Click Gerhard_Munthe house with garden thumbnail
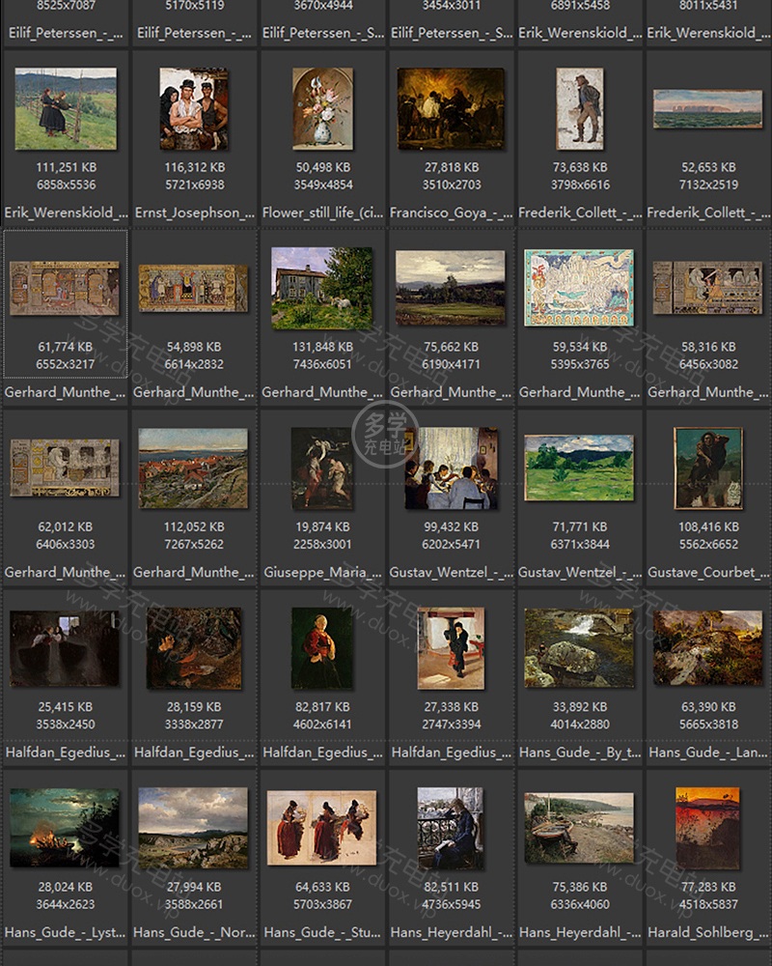This screenshot has height=966, width=772. click(322, 288)
